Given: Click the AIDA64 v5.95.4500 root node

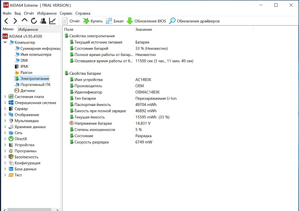Looking at the screenshot, I should pos(23,36).
